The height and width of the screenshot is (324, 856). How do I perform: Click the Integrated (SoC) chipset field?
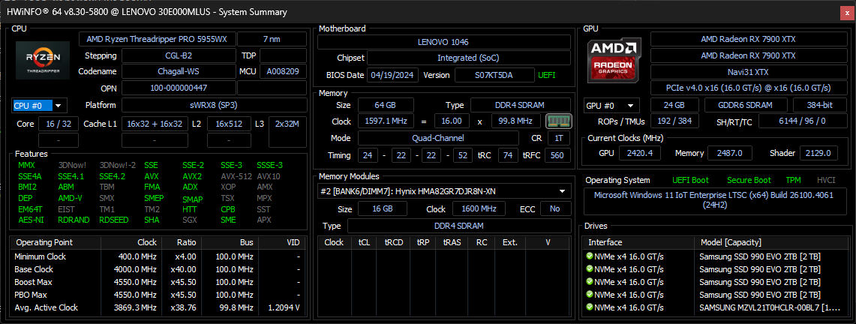tap(468, 58)
